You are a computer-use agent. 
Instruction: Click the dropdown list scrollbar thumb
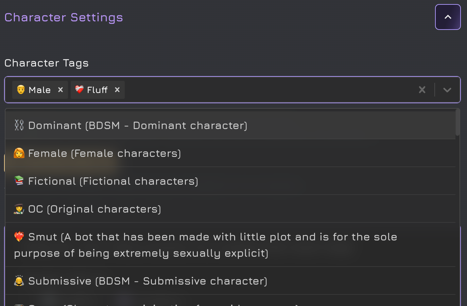pyautogui.click(x=457, y=122)
